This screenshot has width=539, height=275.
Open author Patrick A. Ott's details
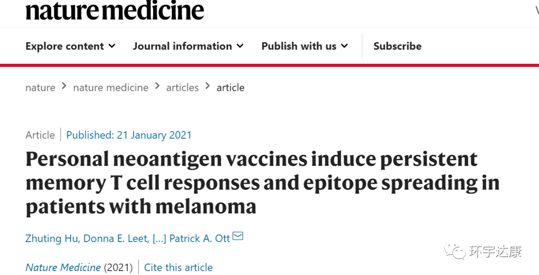200,239
